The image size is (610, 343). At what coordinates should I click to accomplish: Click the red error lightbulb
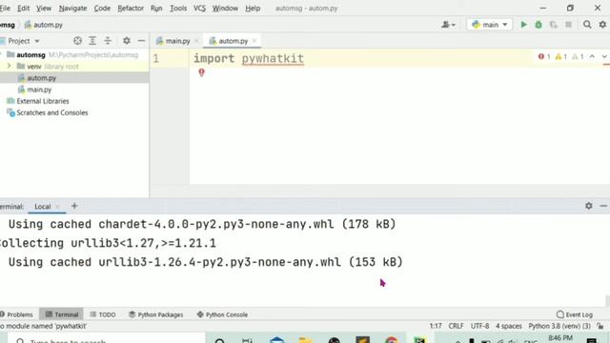[201, 72]
